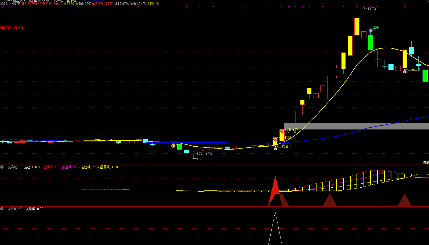Click the tallest yellow candle near the peak

tap(357, 27)
